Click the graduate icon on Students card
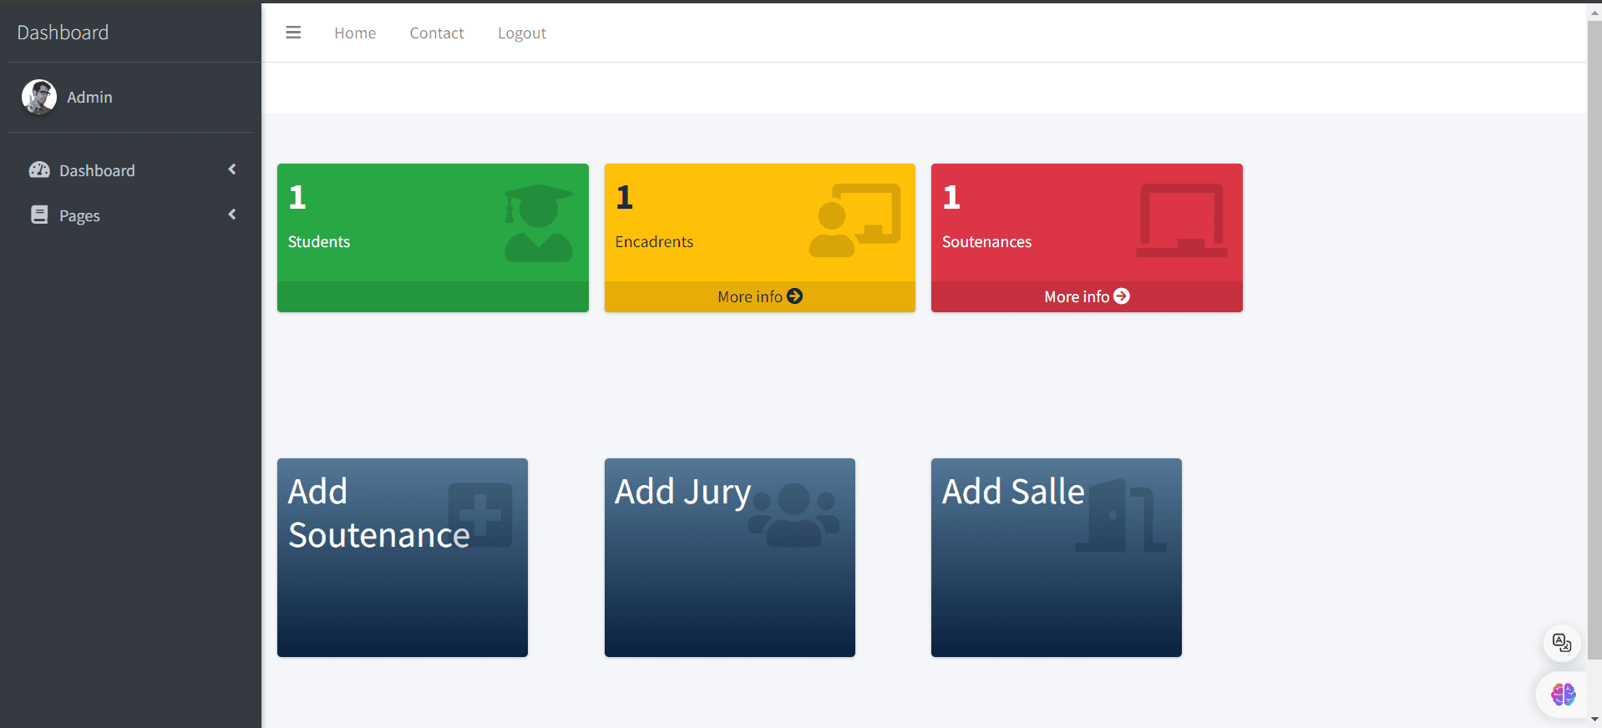The height and width of the screenshot is (728, 1602). point(539,223)
